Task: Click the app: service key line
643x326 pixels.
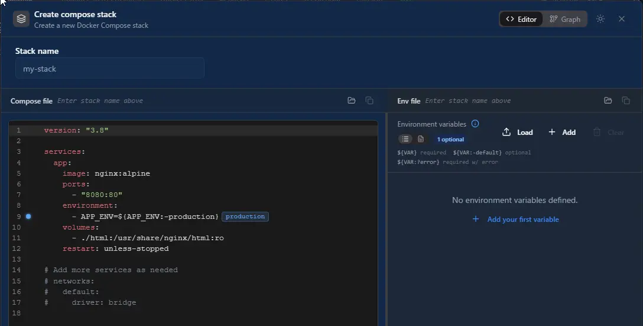Action: pyautogui.click(x=62, y=163)
